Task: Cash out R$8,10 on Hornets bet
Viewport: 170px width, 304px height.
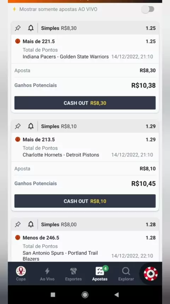Action: click(85, 201)
